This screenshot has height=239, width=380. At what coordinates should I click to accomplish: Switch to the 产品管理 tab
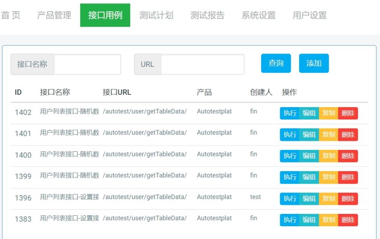[x=54, y=15]
